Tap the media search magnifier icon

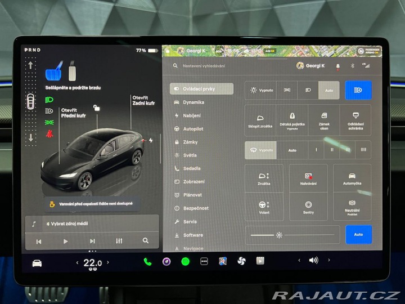pyautogui.click(x=146, y=241)
